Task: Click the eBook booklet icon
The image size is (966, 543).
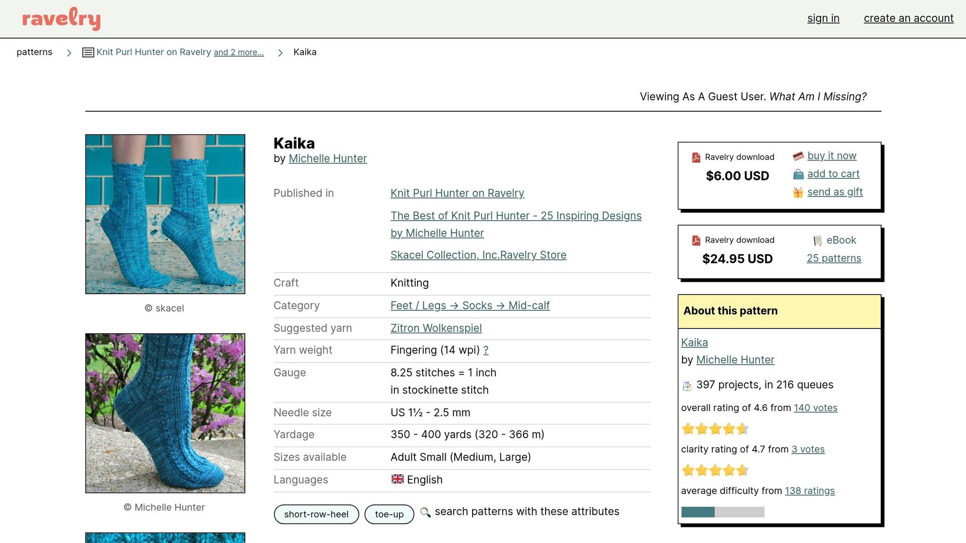Action: [x=818, y=240]
